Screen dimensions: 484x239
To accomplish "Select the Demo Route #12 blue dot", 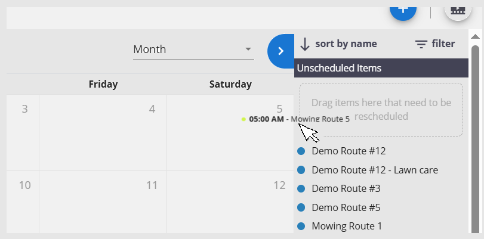I will pos(301,151).
